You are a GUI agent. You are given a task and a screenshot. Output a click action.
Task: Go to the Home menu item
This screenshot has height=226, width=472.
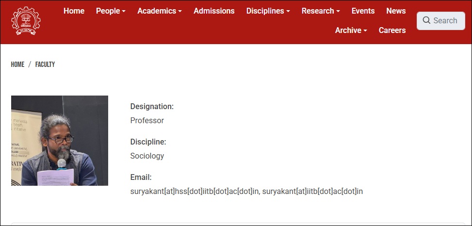tap(74, 11)
